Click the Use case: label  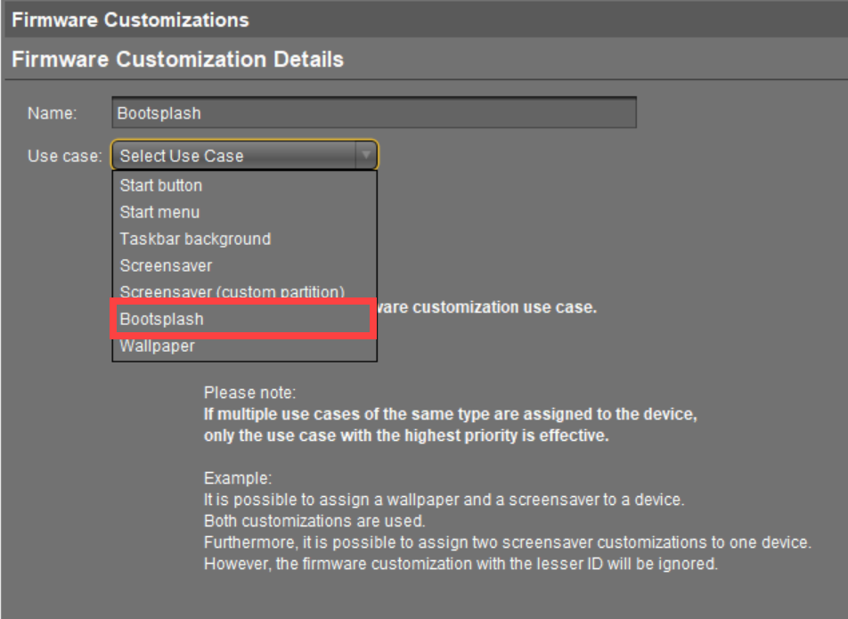pos(64,156)
